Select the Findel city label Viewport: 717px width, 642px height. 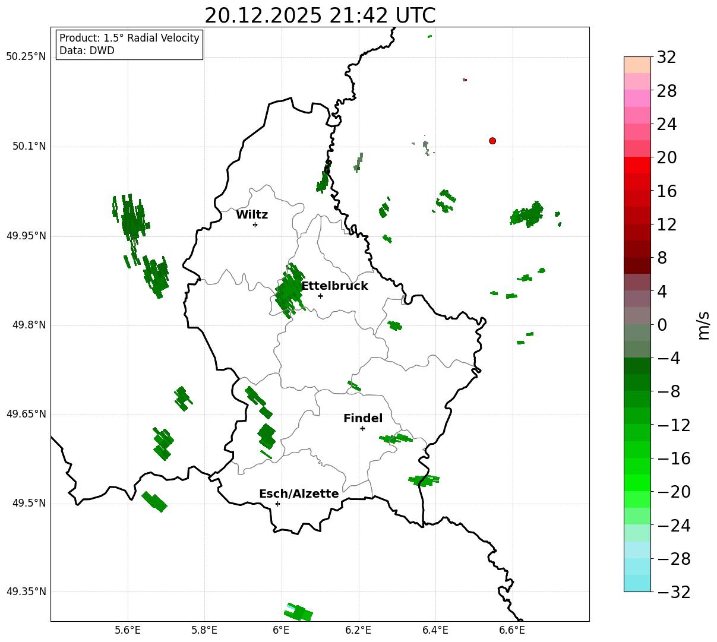(363, 419)
